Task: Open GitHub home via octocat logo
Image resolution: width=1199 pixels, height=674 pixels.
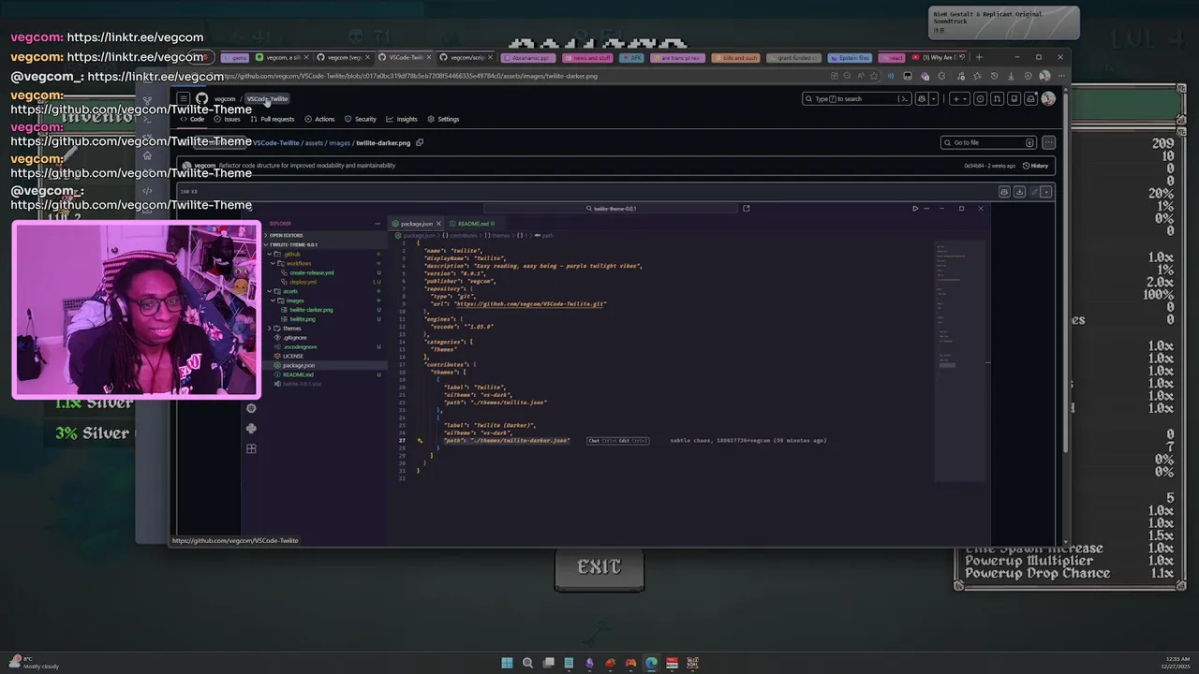Action: [x=201, y=98]
